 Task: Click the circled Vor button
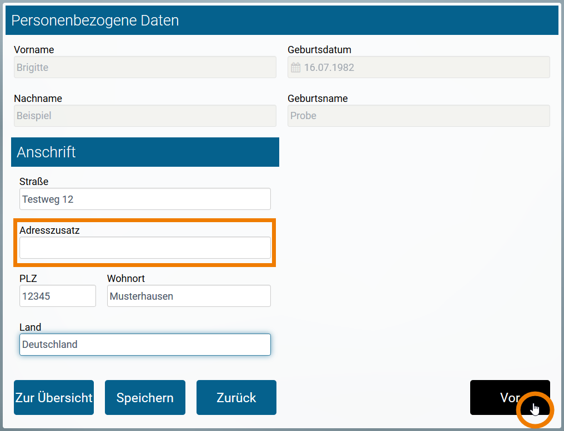[510, 397]
